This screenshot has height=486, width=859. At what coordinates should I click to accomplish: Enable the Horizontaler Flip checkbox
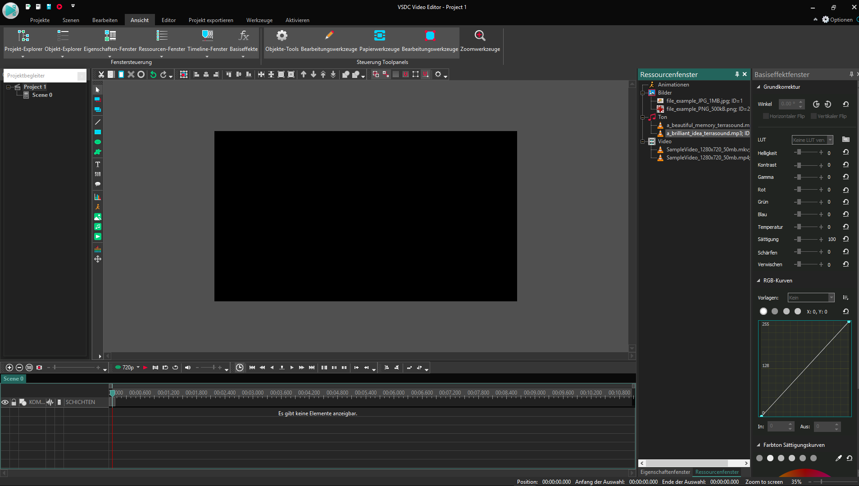765,116
